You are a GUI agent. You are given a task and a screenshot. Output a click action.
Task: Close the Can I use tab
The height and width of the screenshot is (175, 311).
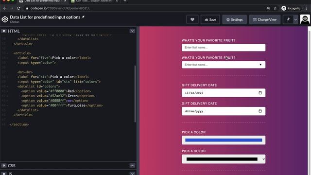pyautogui.click(x=117, y=1)
